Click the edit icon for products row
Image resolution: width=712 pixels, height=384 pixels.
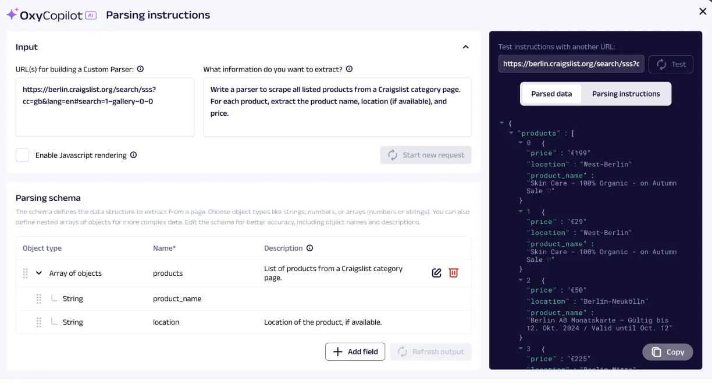tap(436, 273)
